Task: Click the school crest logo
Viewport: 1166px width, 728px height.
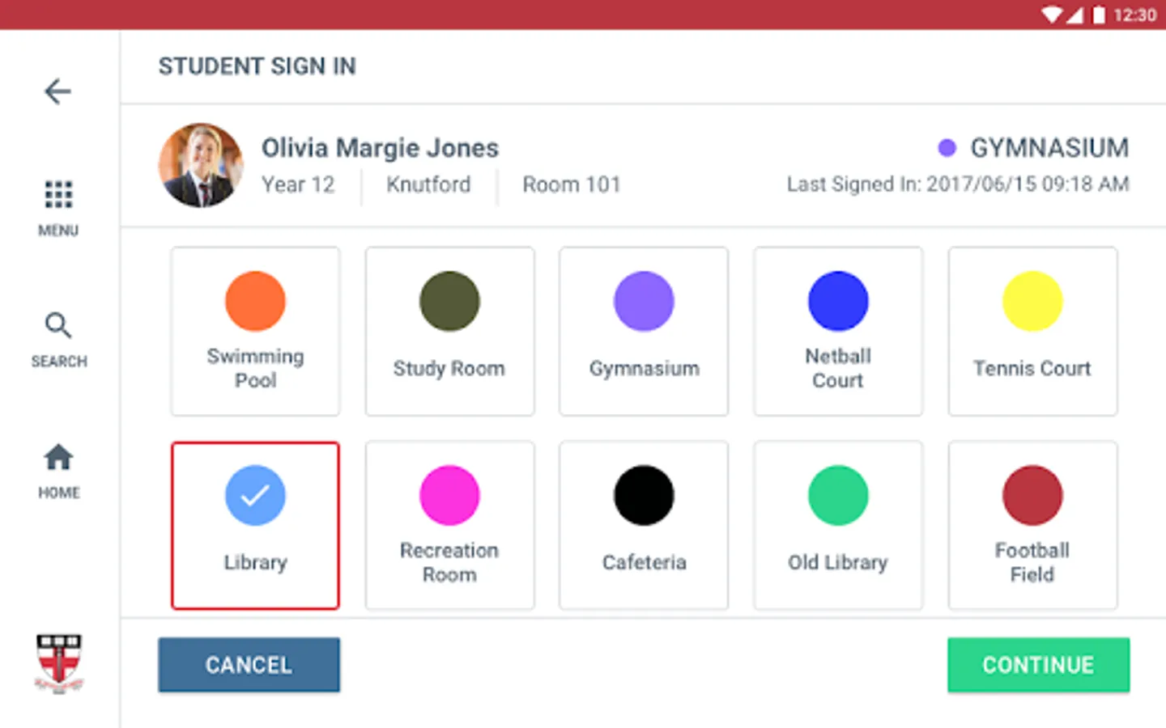Action: (x=59, y=662)
